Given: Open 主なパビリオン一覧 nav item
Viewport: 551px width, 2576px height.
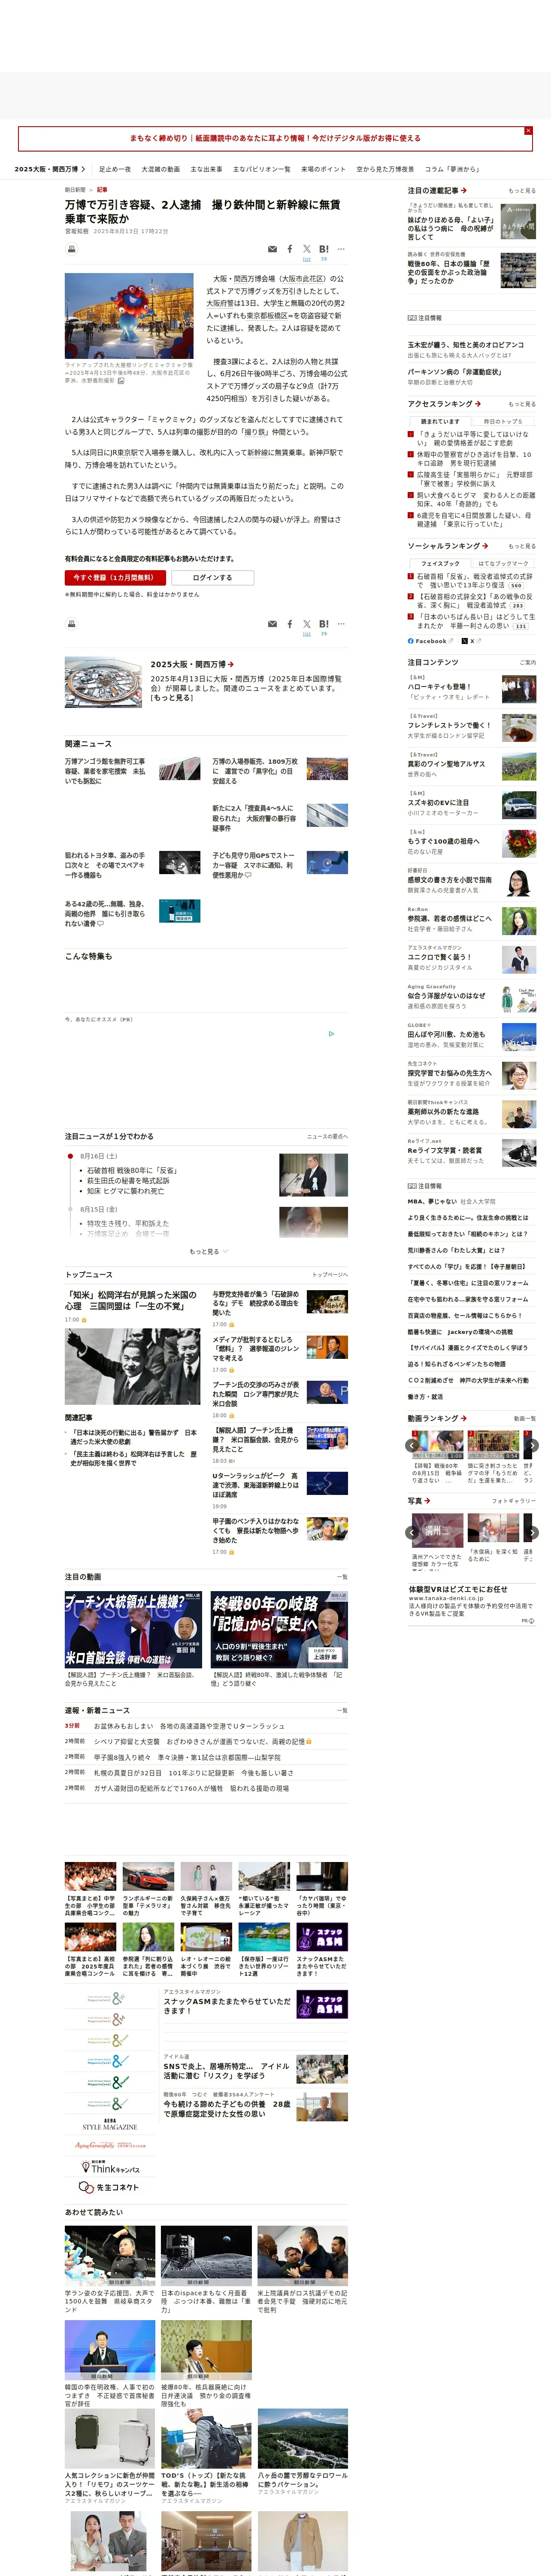Looking at the screenshot, I should (262, 169).
